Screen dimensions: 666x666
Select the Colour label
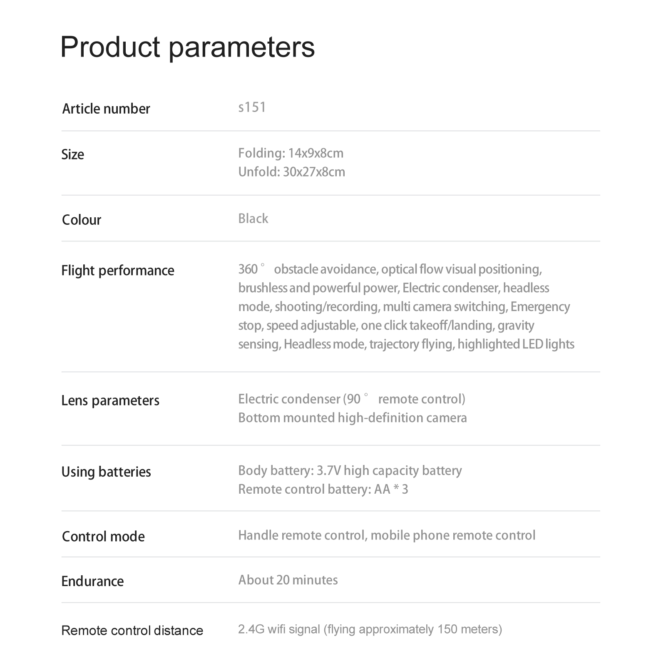click(82, 220)
